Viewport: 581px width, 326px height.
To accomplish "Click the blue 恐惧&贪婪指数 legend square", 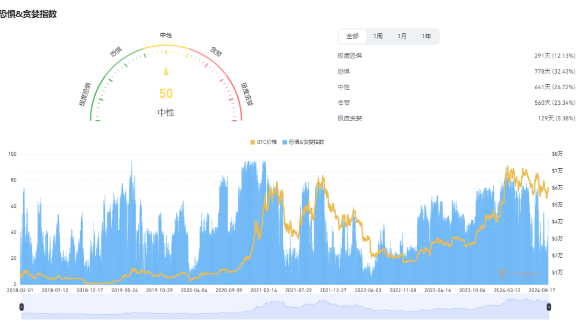I will [x=286, y=142].
